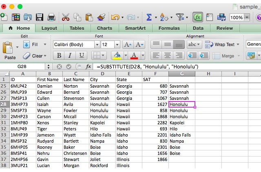Viewport: 261px width, 172px height.
Task: Align text to bottom of cell
Action: 179,44
